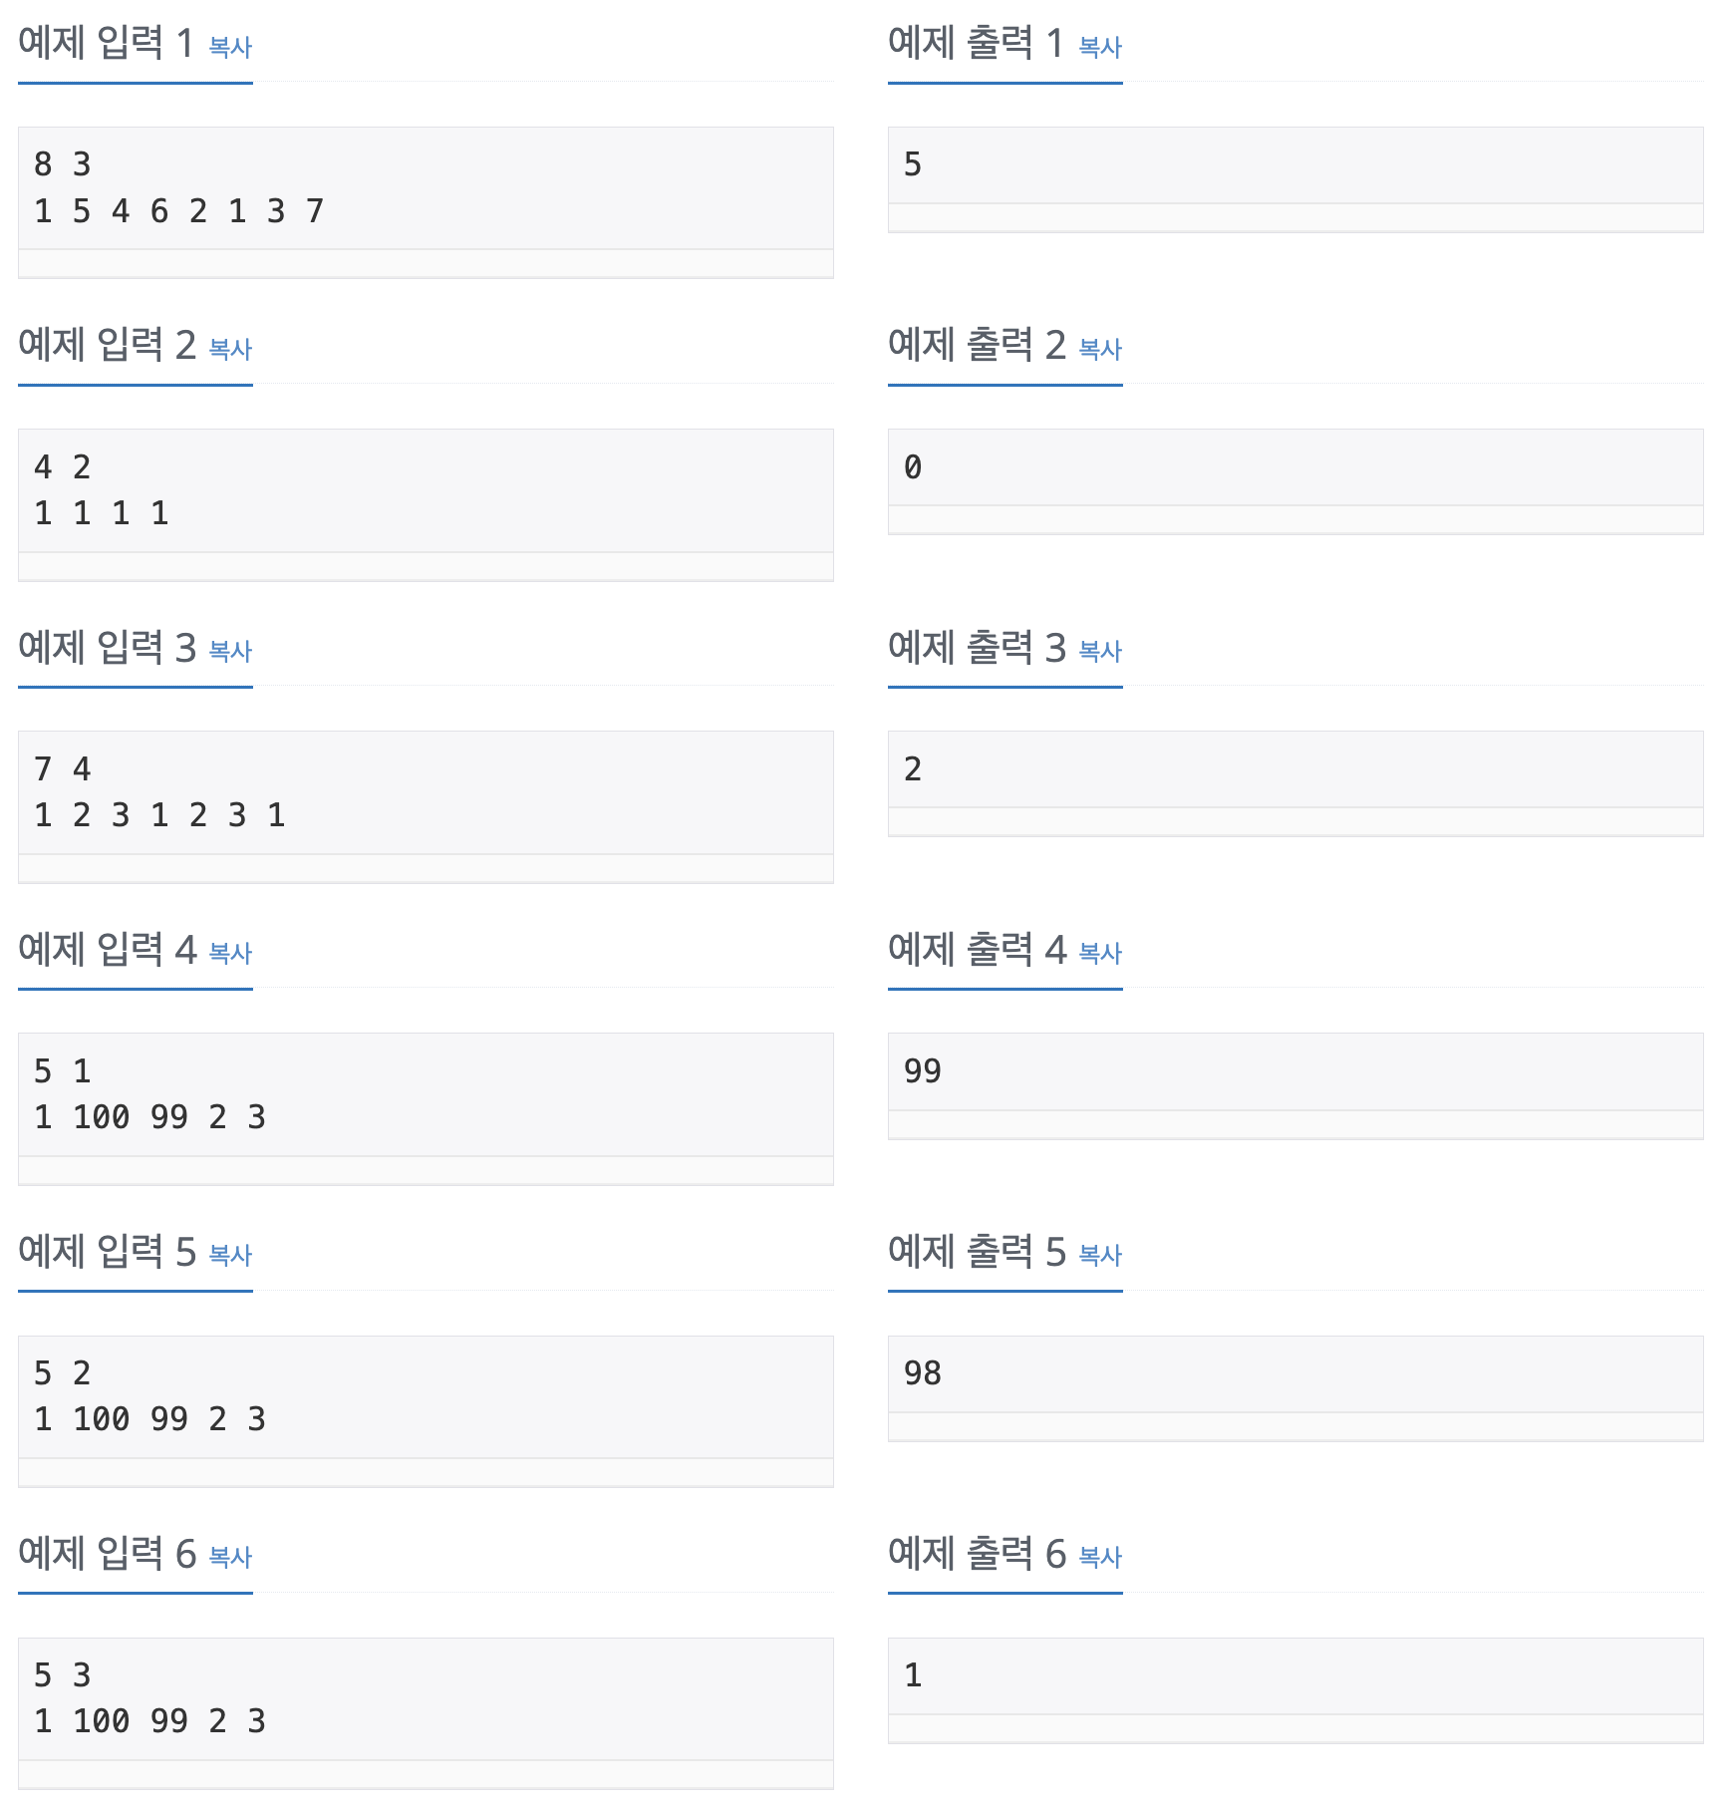Copy example input 1 via 복사 link
The image size is (1722, 1806).
[230, 47]
